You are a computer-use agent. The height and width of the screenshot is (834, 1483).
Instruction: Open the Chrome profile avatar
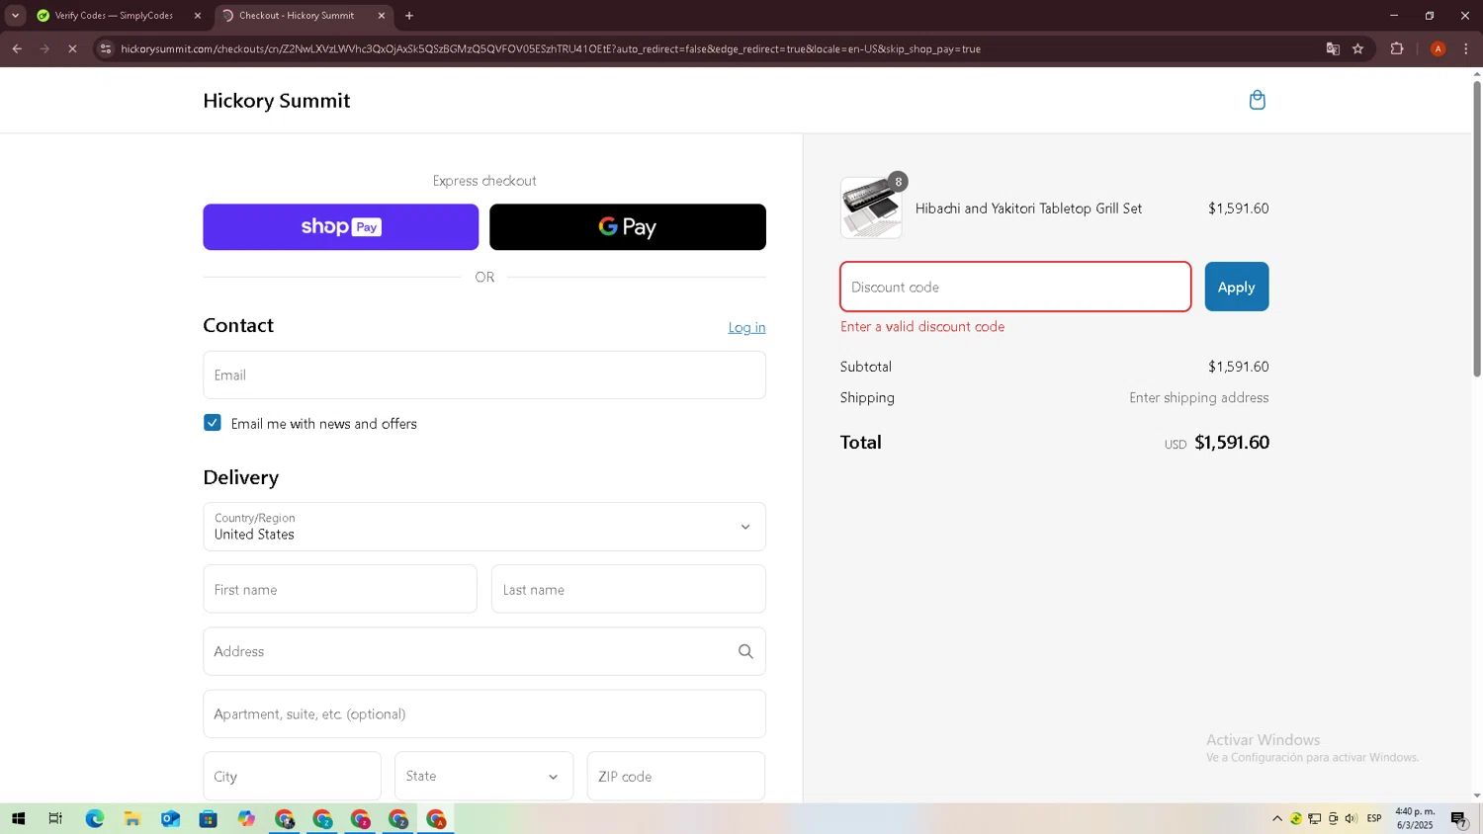click(x=1439, y=48)
